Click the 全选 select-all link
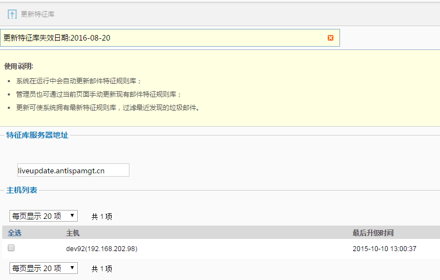This screenshot has height=280, width=440. point(14,233)
